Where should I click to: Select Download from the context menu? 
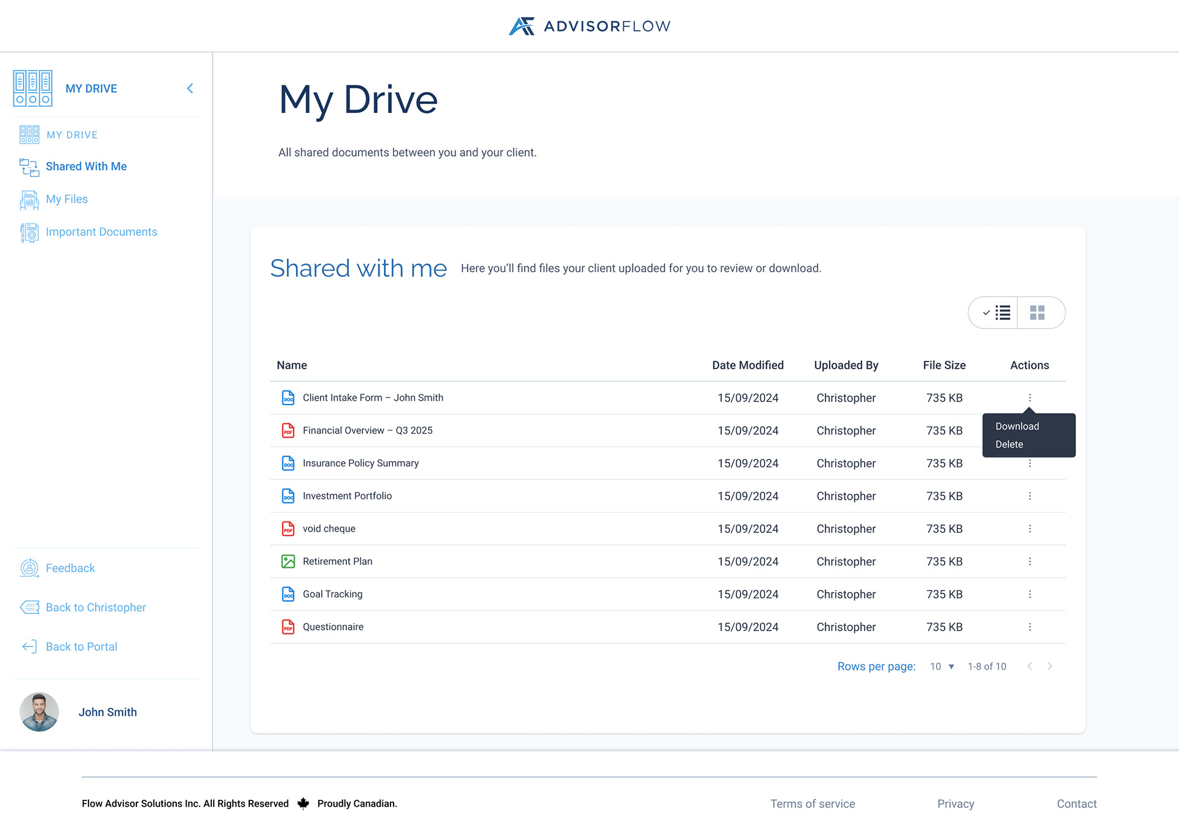(1017, 425)
